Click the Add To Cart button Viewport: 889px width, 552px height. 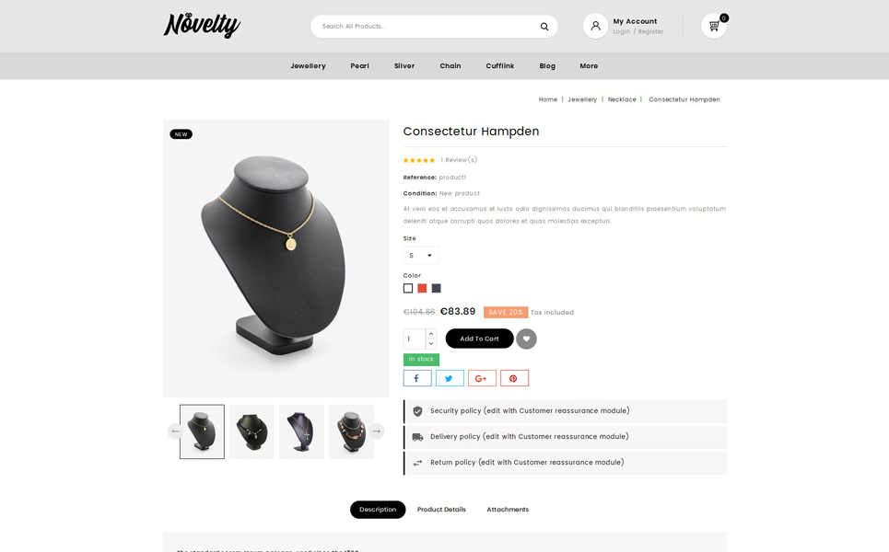(x=479, y=339)
